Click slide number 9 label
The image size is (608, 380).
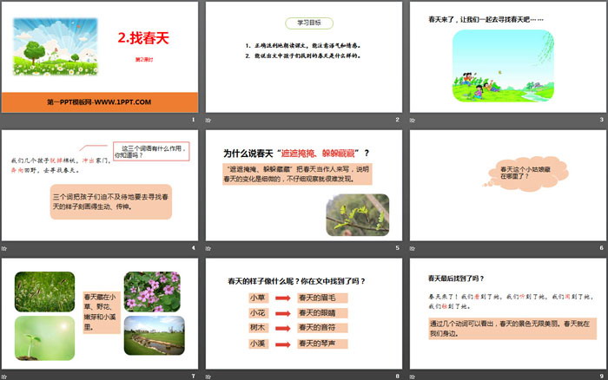[601, 376]
